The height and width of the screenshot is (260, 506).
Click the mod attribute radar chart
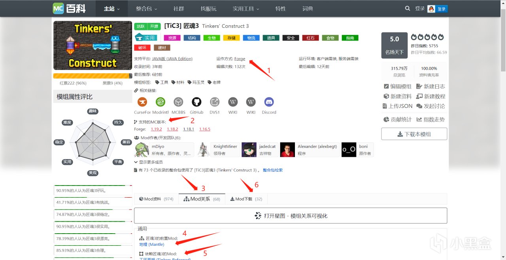(x=93, y=142)
